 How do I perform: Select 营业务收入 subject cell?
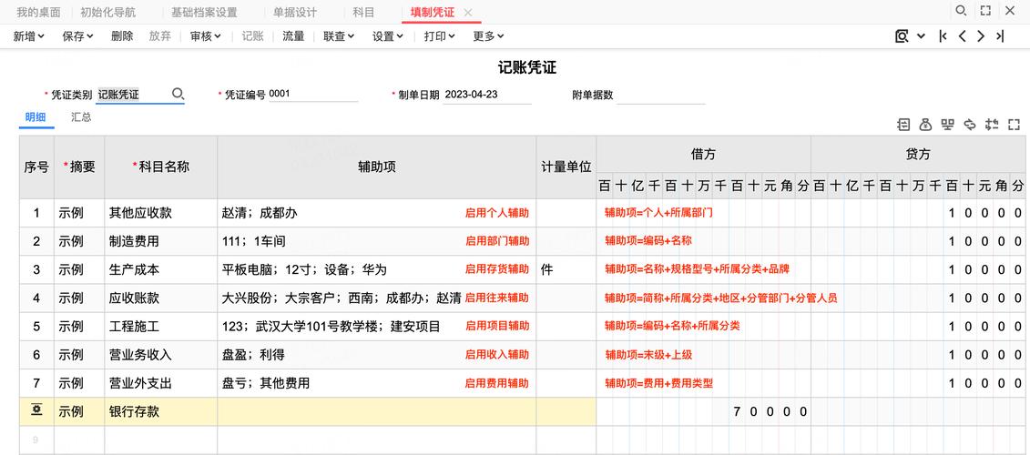click(x=161, y=355)
